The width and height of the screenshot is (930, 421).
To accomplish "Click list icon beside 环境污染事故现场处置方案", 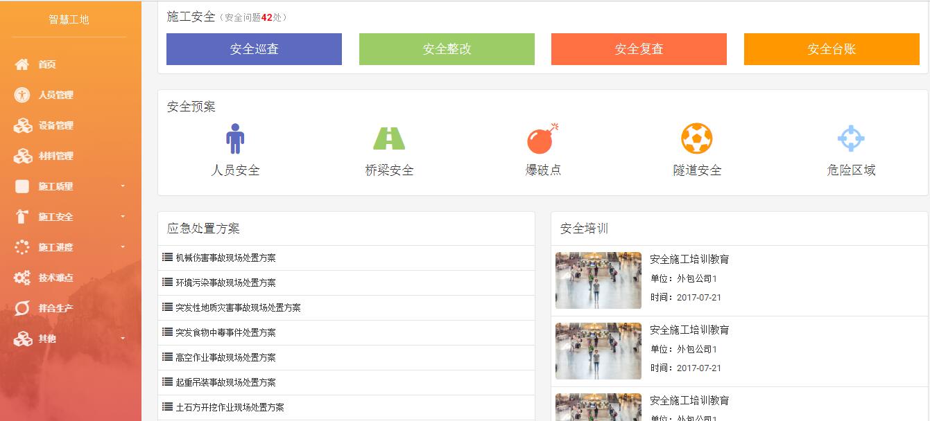I will tap(167, 282).
